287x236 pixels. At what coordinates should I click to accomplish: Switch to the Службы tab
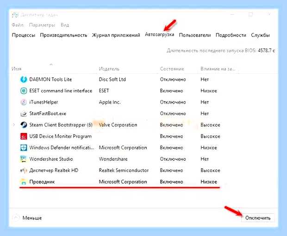point(260,35)
